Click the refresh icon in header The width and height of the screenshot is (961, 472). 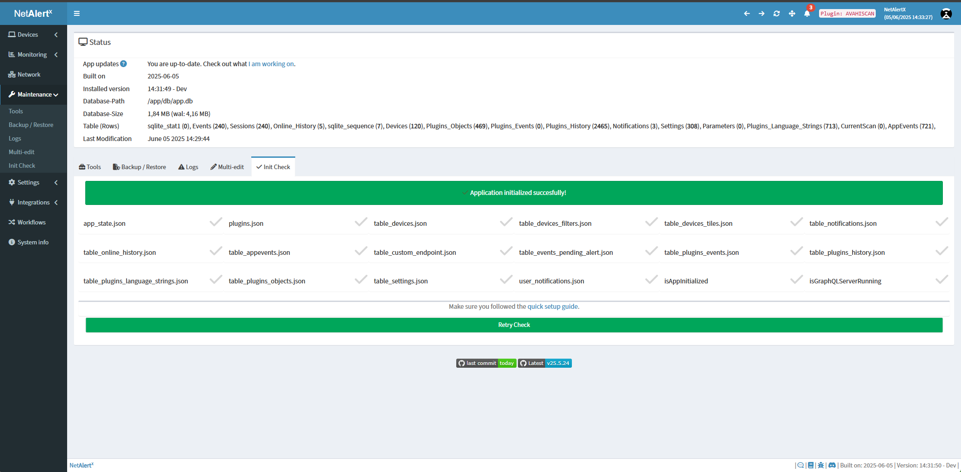click(776, 14)
